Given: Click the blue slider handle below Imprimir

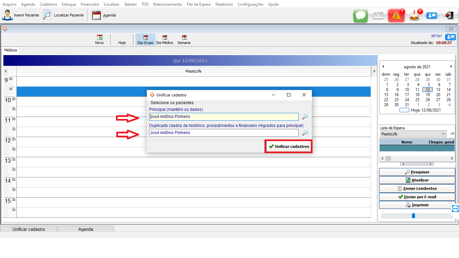Looking at the screenshot, I should [x=413, y=215].
